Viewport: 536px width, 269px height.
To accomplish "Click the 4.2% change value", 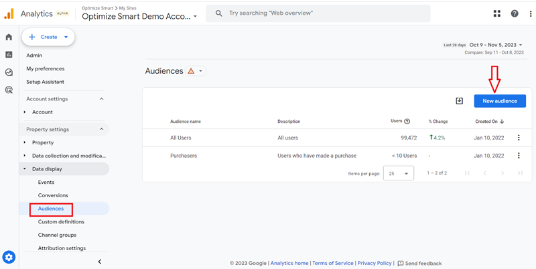I will coord(438,138).
